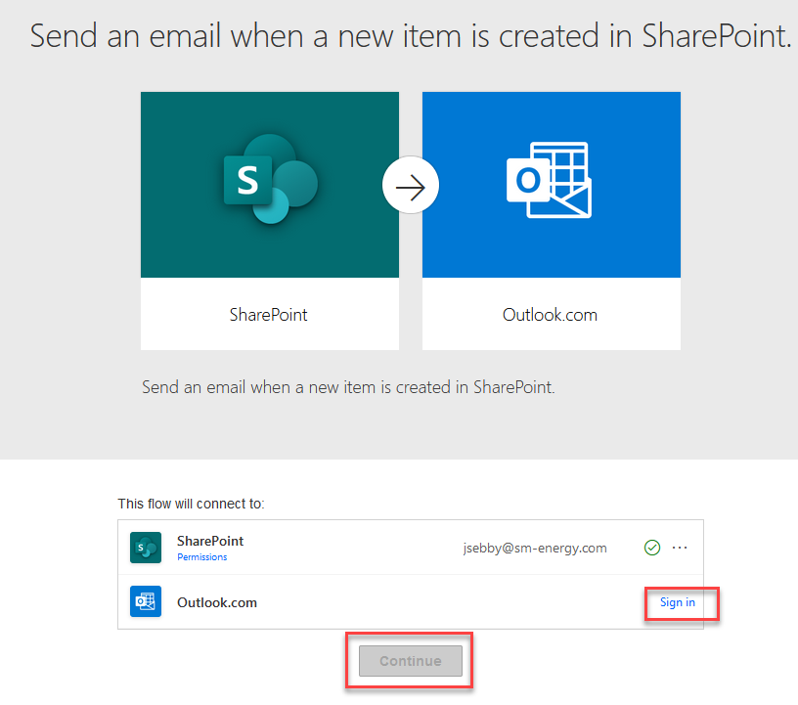Click the Outlook.com caption under blue tile
Viewport: 798px width, 705px height.
(551, 315)
